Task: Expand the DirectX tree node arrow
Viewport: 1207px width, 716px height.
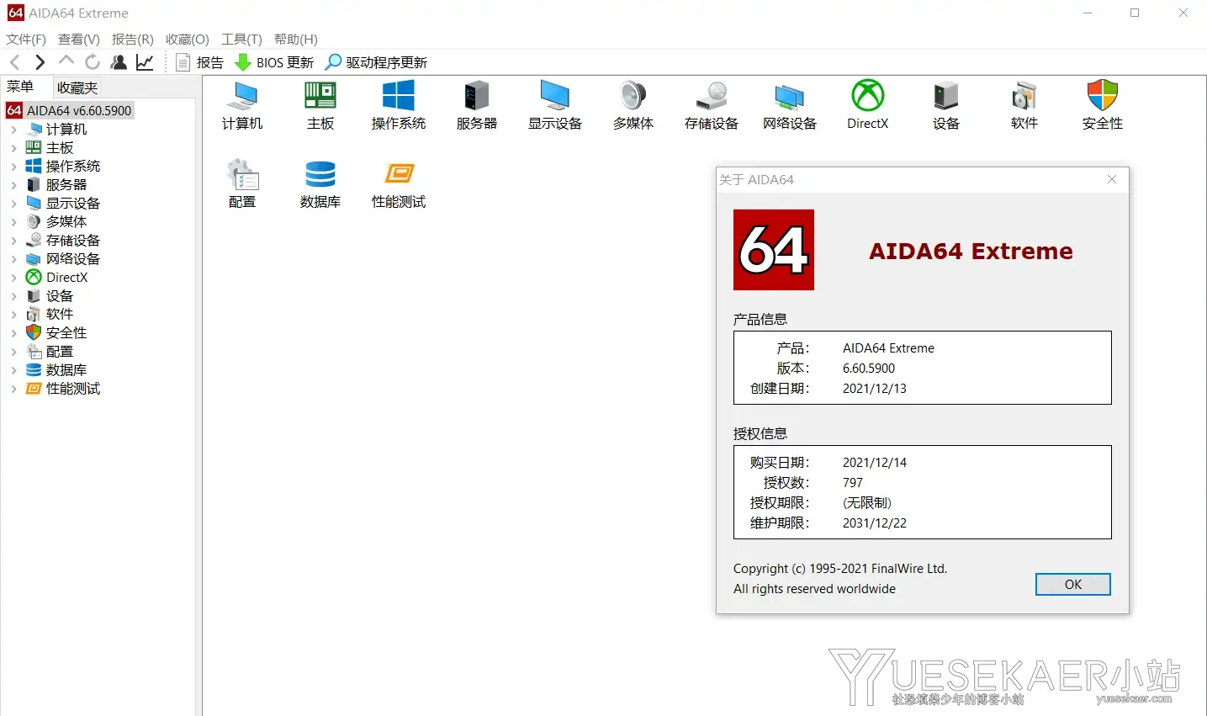Action: pos(13,278)
